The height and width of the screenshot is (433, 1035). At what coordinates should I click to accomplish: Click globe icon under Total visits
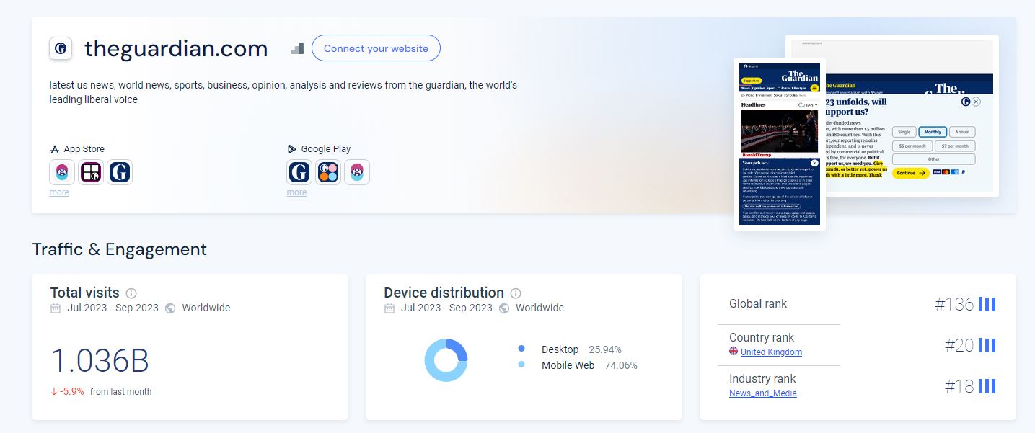170,308
